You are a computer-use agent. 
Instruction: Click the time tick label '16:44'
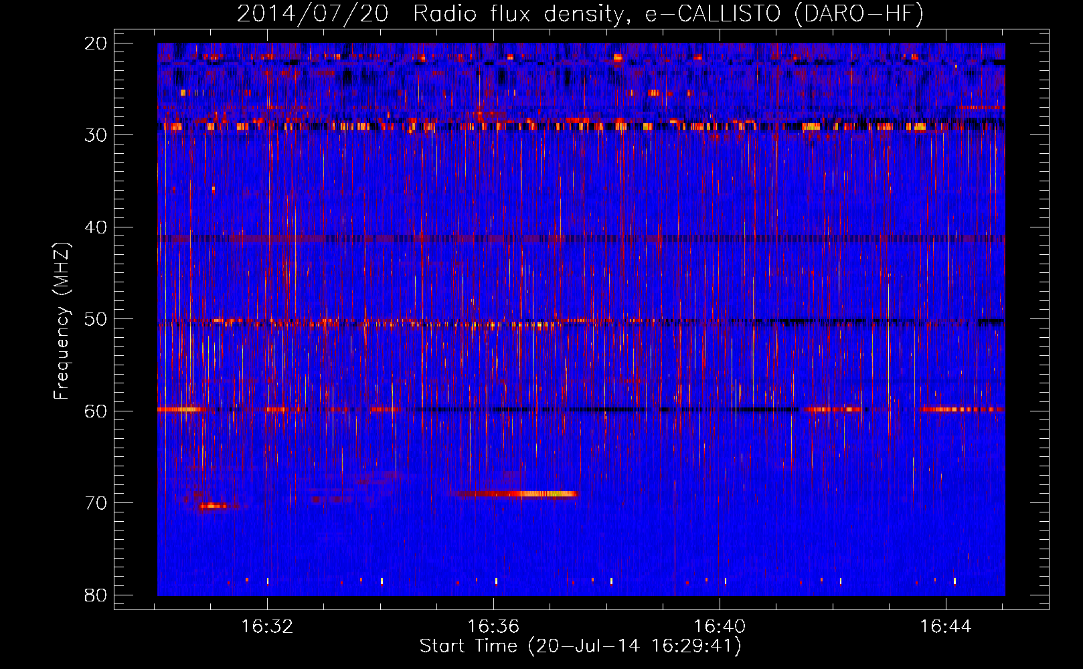(x=945, y=627)
